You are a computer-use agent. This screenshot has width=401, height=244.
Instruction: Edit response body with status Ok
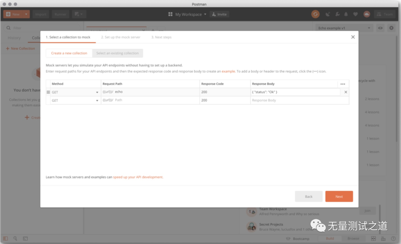click(296, 92)
